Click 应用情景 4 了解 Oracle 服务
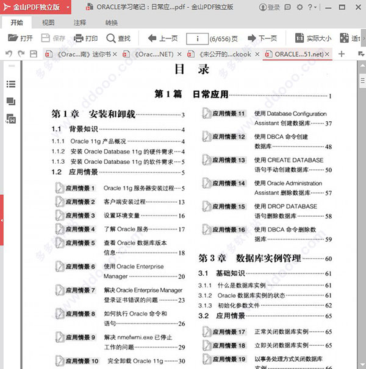The width and height of the screenshot is (366, 369). (120, 229)
